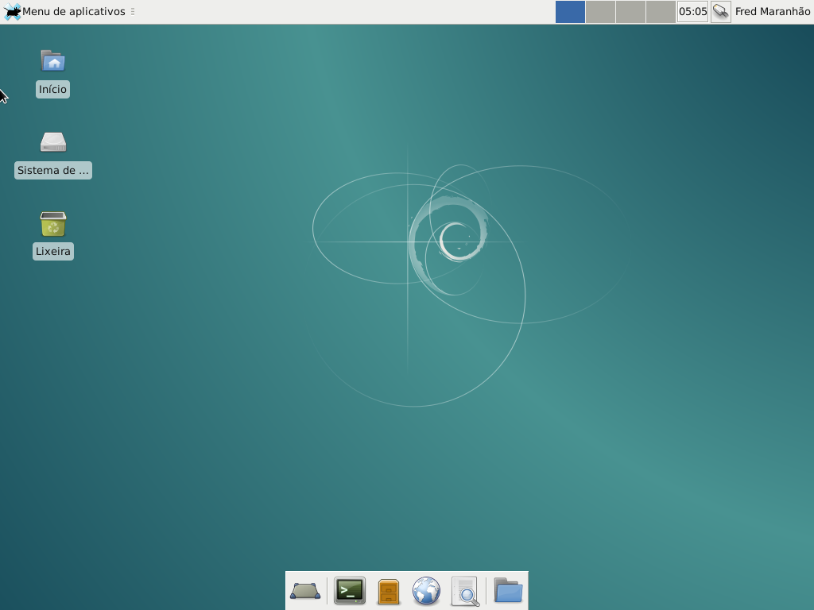Image resolution: width=814 pixels, height=610 pixels.
Task: Click the action buttons icon beside the username
Action: pyautogui.click(x=720, y=12)
